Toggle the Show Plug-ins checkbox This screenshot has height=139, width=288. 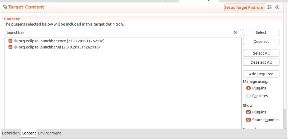248,112
